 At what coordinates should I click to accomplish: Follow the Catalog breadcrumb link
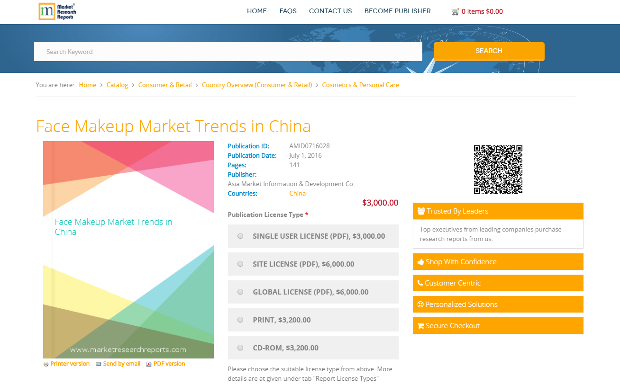(x=117, y=85)
